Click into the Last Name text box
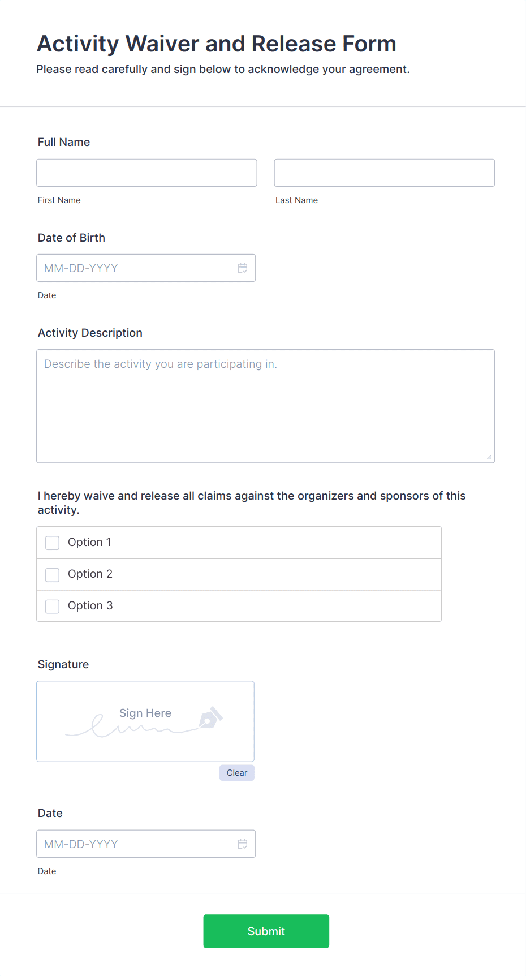The image size is (526, 976). [384, 173]
